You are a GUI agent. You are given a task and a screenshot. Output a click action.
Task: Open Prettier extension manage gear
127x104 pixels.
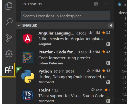tap(108, 63)
